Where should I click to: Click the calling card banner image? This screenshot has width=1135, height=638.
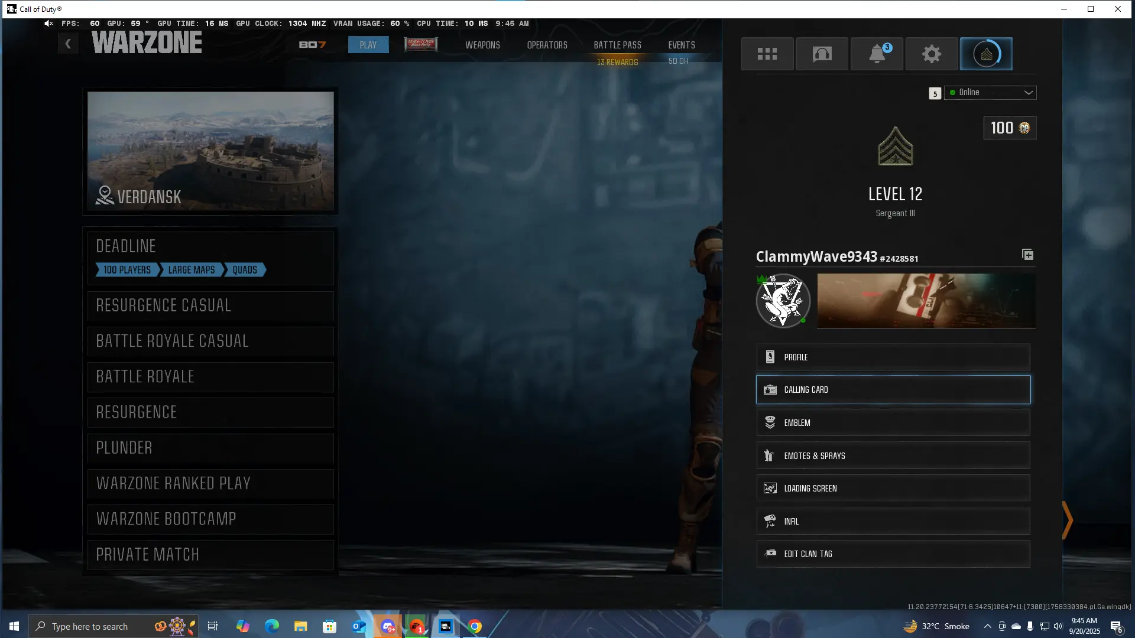pos(926,301)
